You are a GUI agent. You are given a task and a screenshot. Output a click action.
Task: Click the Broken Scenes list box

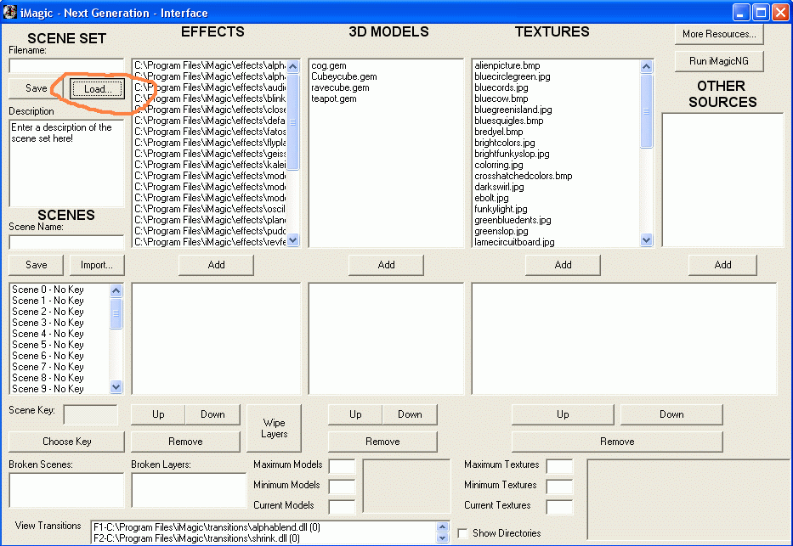[x=66, y=491]
